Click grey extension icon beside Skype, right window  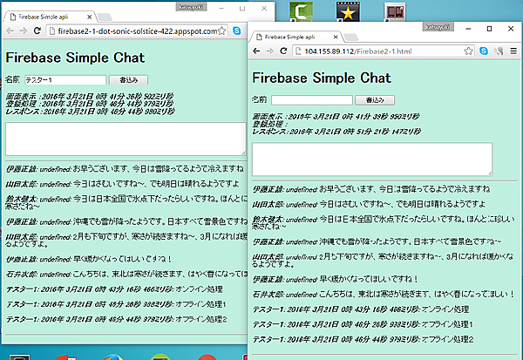tap(499, 51)
